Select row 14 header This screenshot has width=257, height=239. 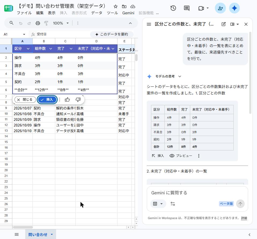tap(6, 136)
